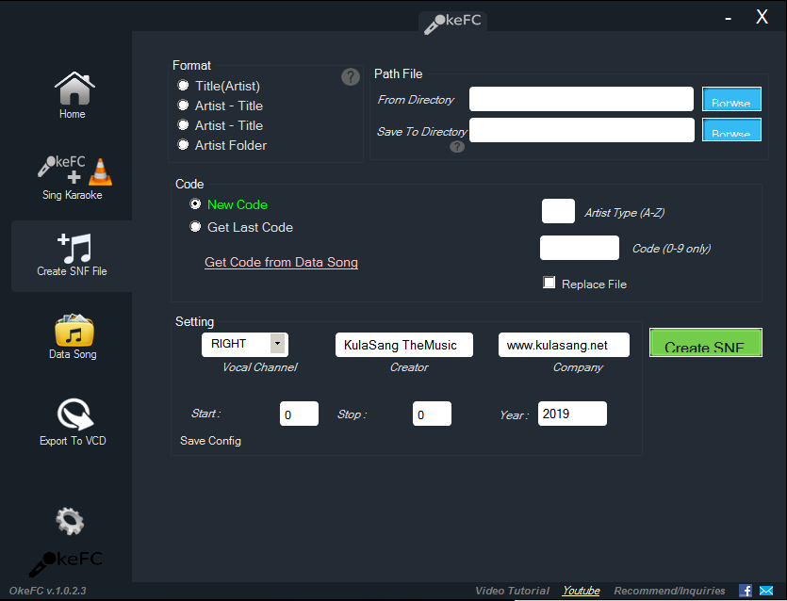Click the Stop value field
The height and width of the screenshot is (601, 787).
click(x=433, y=414)
